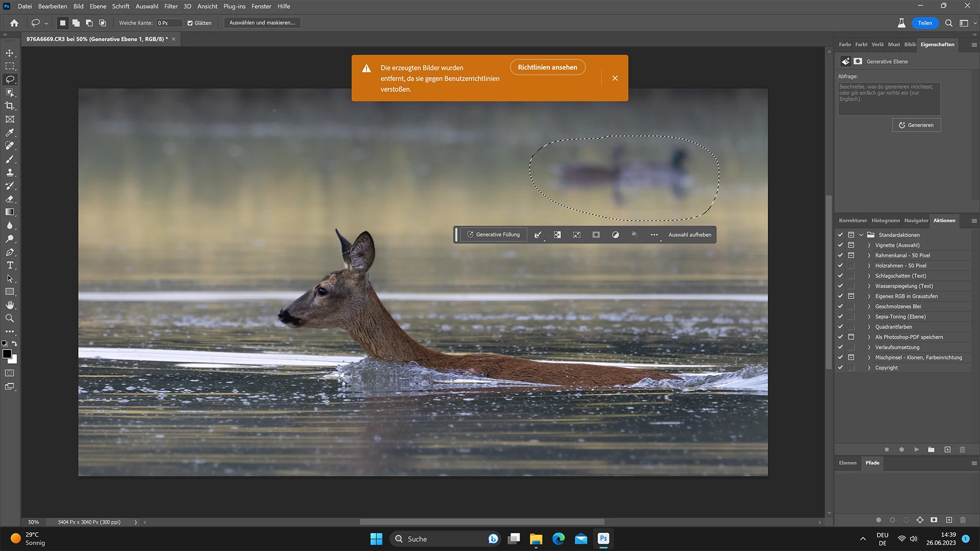Select the Zoom tool
The image size is (980, 551).
10,318
